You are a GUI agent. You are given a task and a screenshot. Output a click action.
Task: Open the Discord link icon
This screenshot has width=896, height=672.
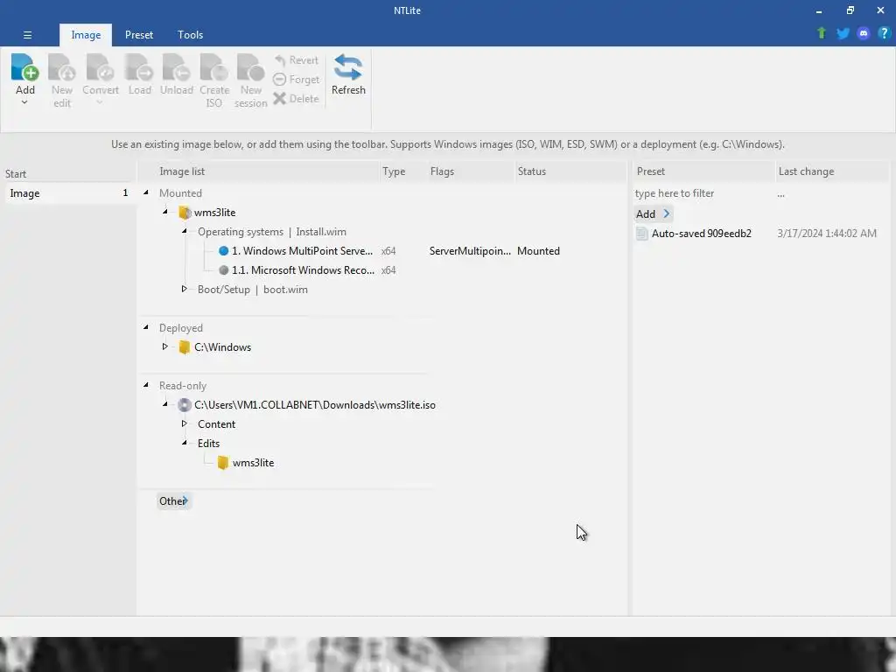tap(864, 33)
